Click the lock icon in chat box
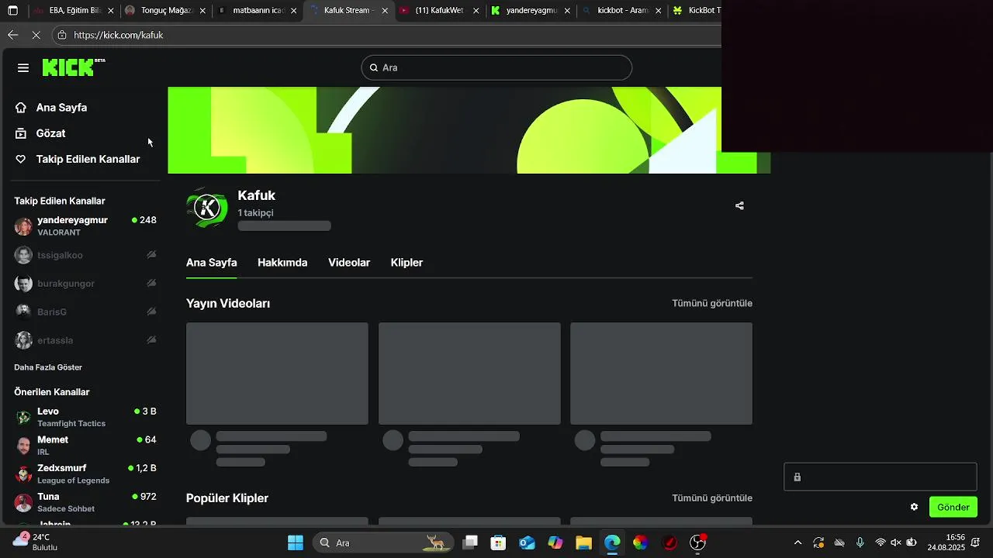Screen dimensions: 993x558 click(797, 477)
